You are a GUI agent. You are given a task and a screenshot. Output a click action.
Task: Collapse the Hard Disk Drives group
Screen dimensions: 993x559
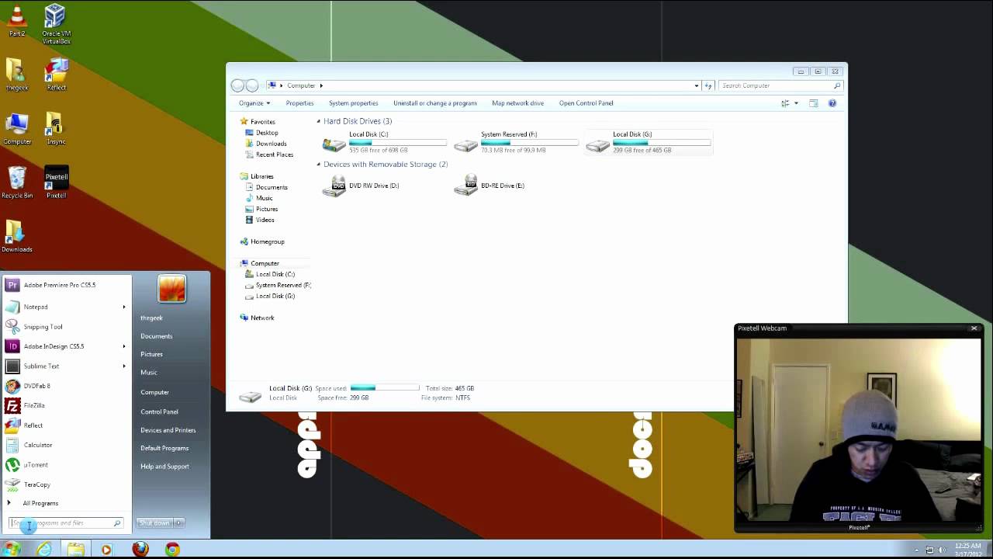[x=318, y=121]
